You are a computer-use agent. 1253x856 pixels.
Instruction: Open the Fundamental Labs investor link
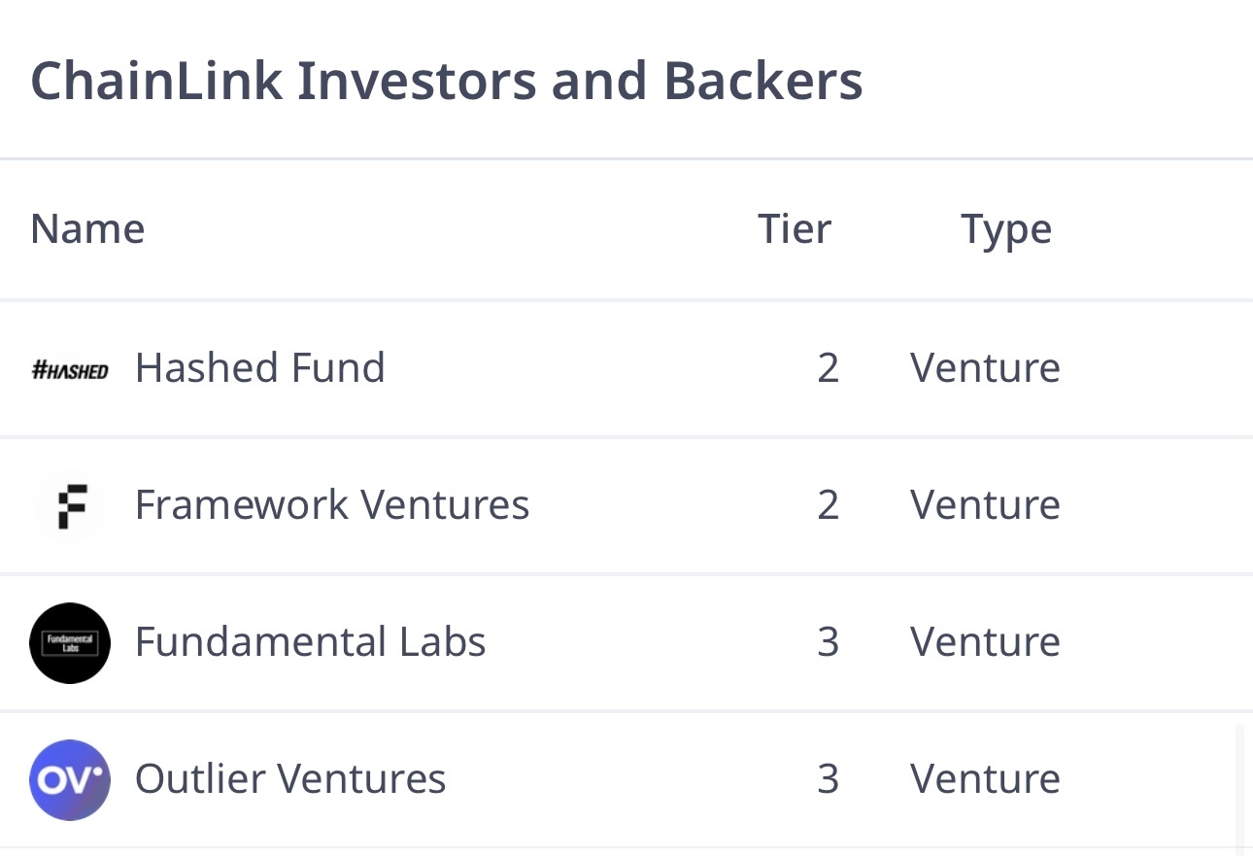(x=310, y=642)
